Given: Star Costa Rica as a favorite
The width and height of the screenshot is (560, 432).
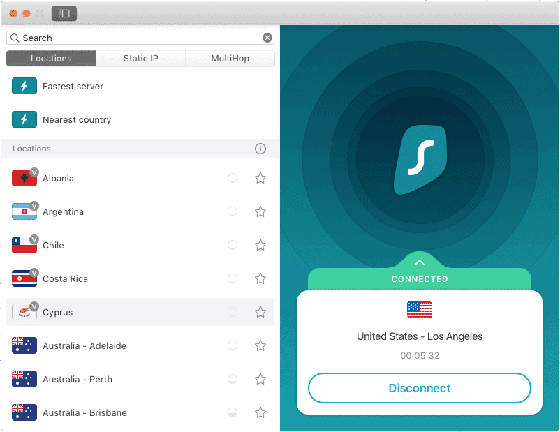Looking at the screenshot, I should pyautogui.click(x=260, y=278).
